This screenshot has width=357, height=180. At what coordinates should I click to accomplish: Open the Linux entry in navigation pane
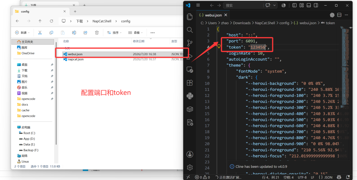[x=25, y=161]
